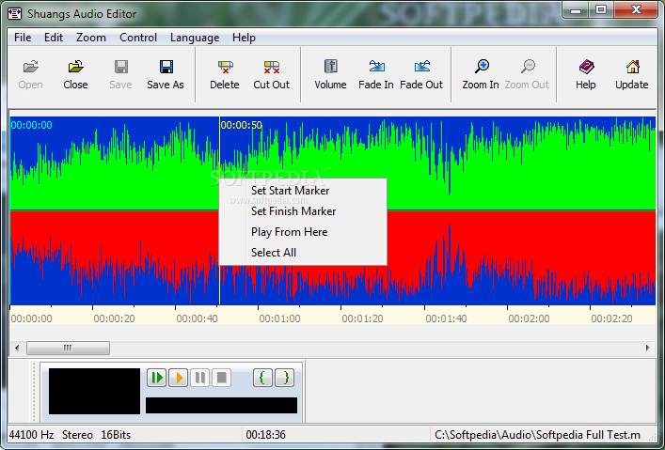This screenshot has width=665, height=450.
Task: Open the Edit menu
Action: 54,38
